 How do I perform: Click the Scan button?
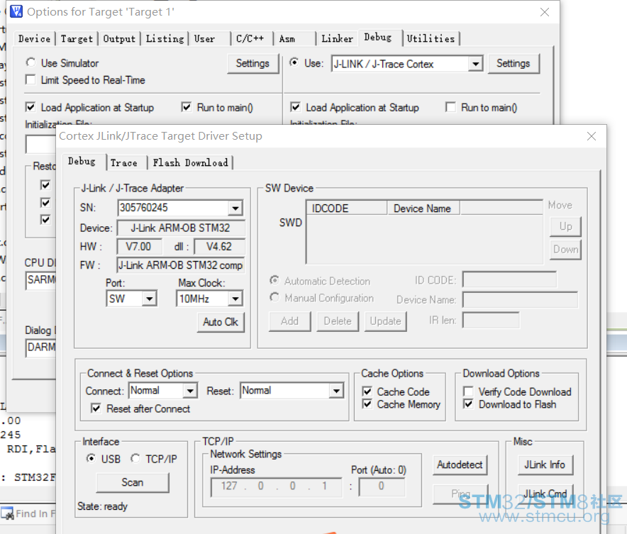tap(133, 482)
